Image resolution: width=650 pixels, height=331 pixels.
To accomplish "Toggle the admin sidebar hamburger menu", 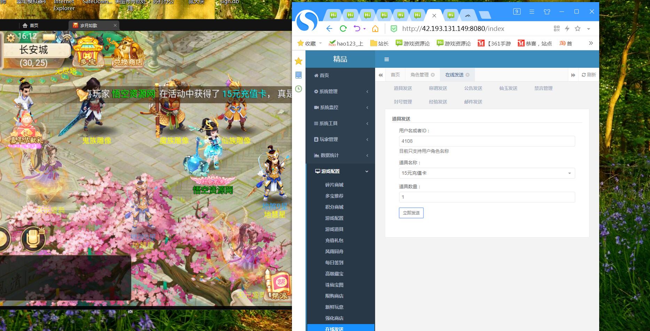I will [386, 59].
